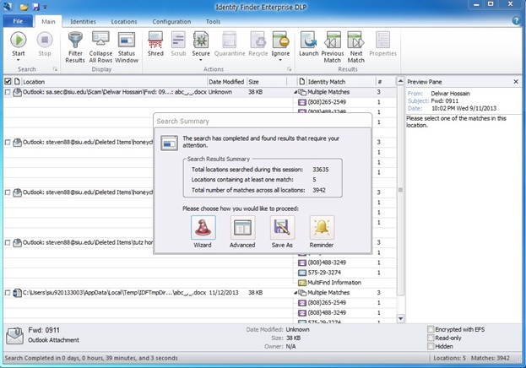Screen dimensions: 526x368
Task: Select the 575-29-3274 SSN match
Action: click(x=324, y=273)
